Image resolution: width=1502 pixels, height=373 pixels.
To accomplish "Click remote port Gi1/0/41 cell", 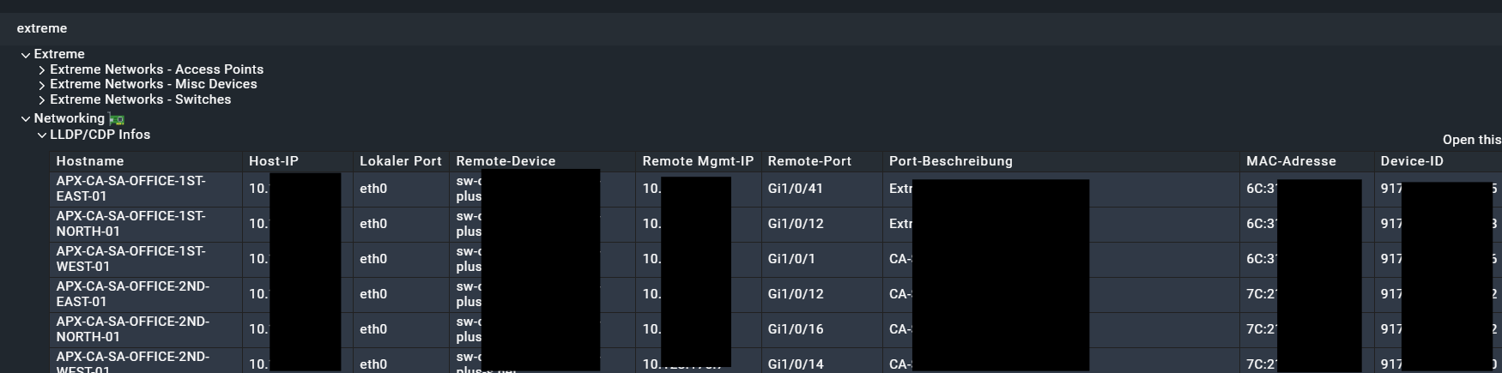I will [796, 189].
